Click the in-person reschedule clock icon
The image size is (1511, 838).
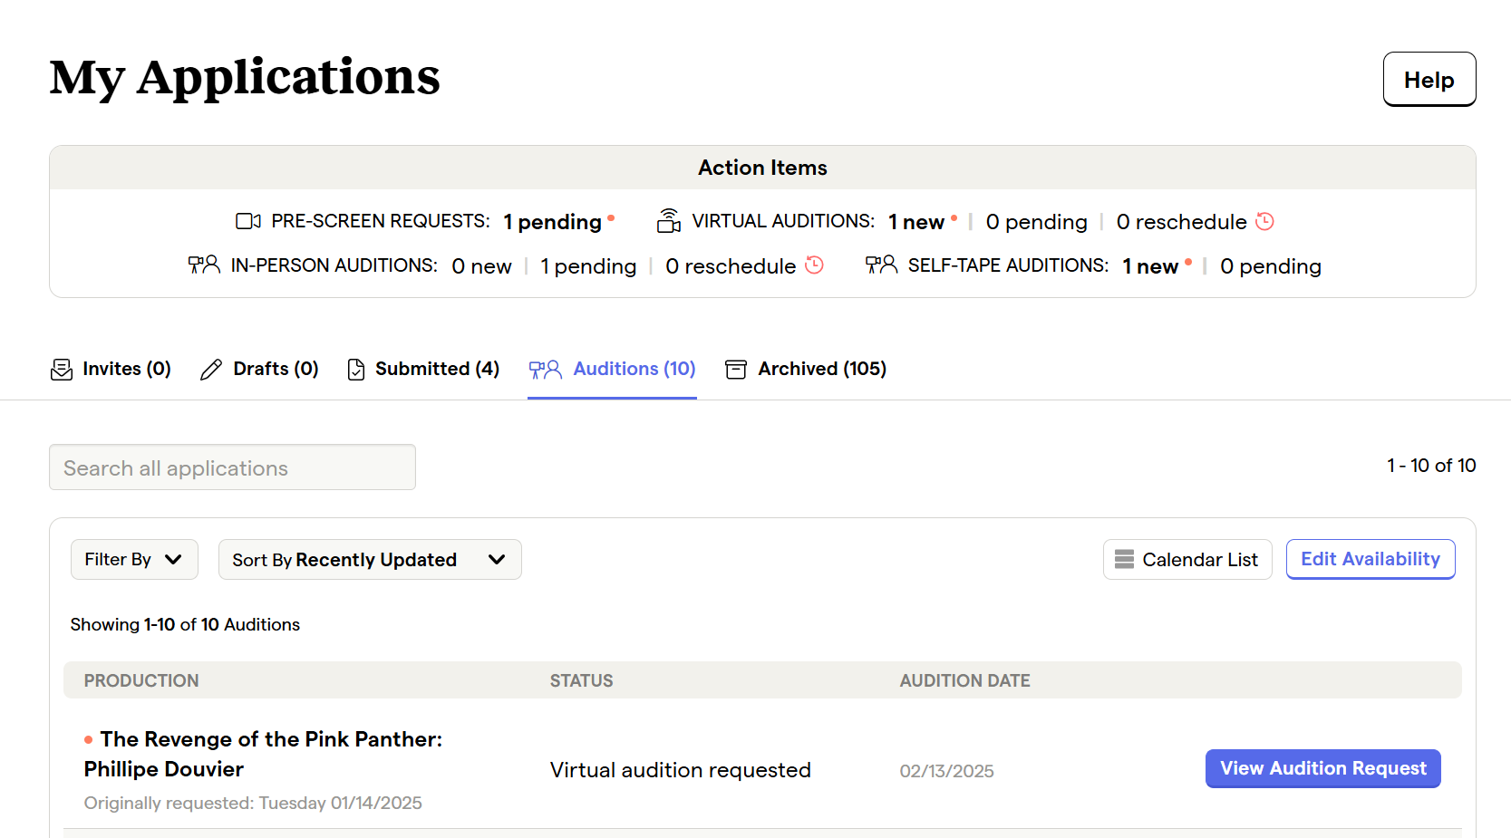814,265
